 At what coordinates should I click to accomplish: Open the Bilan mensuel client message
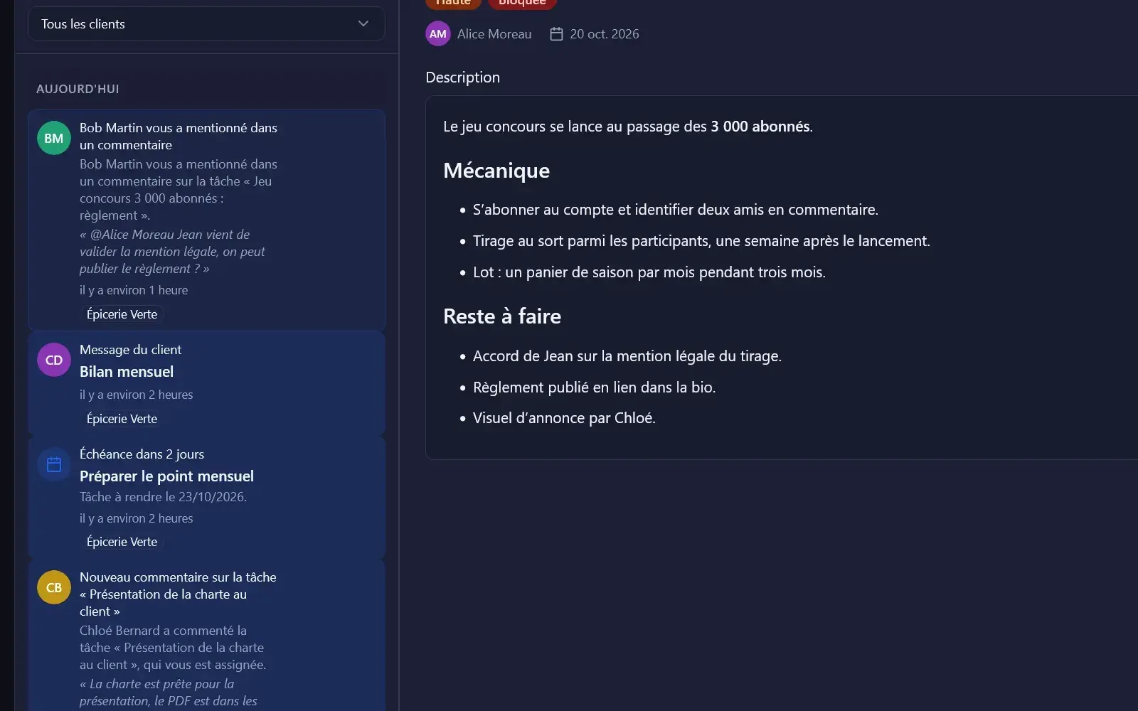click(x=206, y=383)
